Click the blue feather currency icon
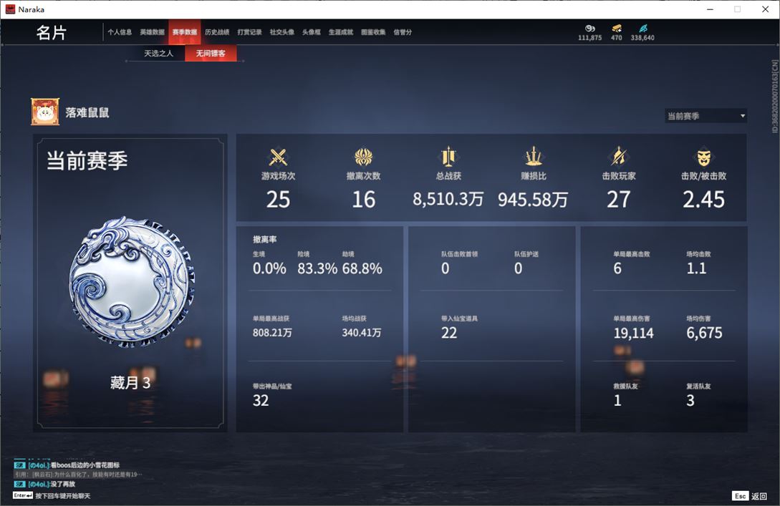The image size is (780, 506). coord(642,29)
